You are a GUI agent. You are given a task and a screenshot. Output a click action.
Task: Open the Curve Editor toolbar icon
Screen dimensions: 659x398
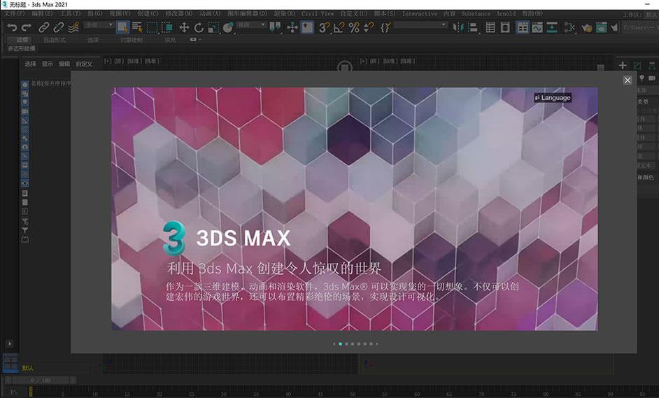(537, 27)
